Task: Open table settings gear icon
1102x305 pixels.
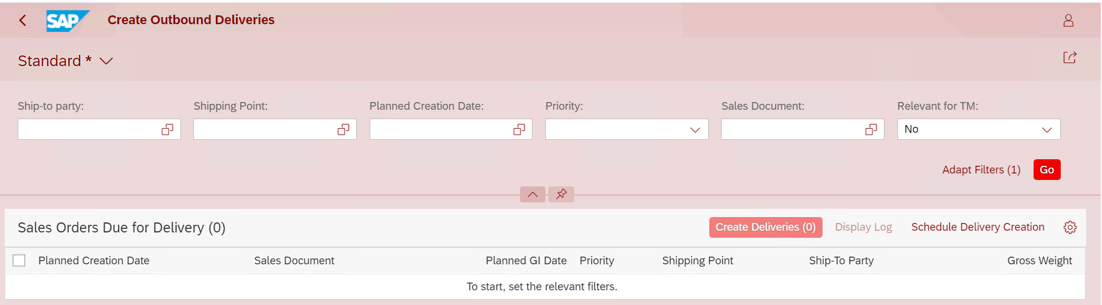Action: [1070, 227]
